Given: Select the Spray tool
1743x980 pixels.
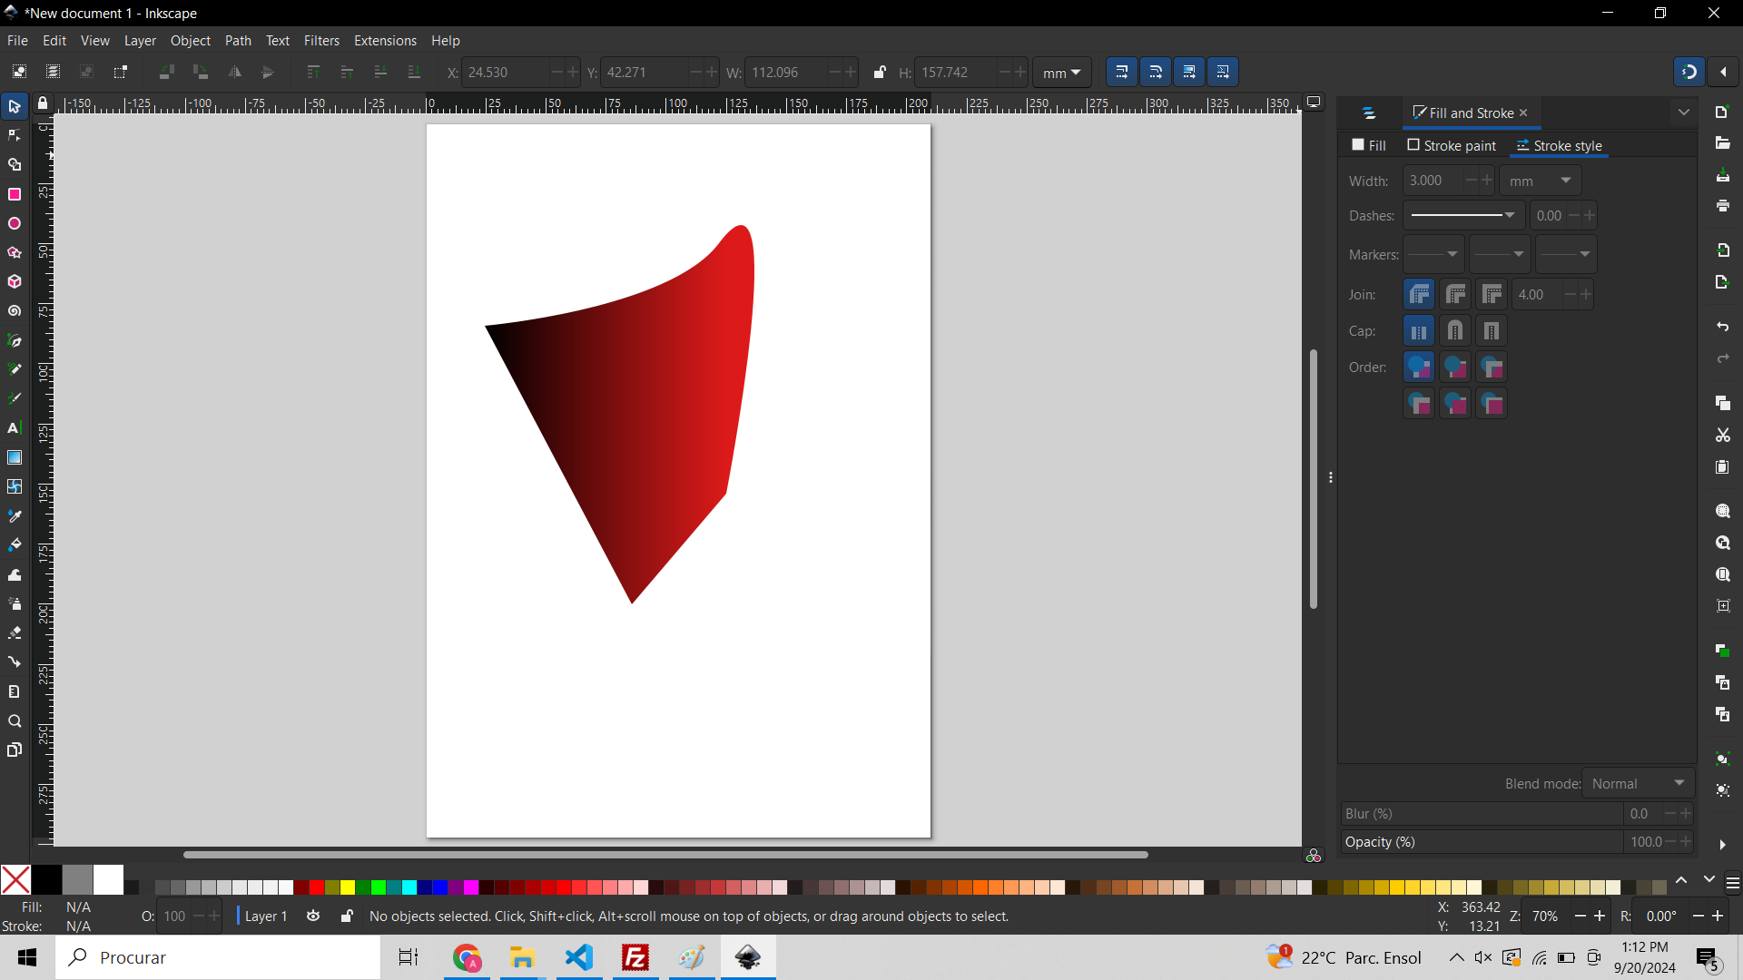Looking at the screenshot, I should coord(15,603).
